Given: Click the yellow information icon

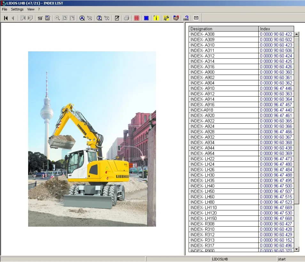Looking at the screenshot, I should click(156, 18).
